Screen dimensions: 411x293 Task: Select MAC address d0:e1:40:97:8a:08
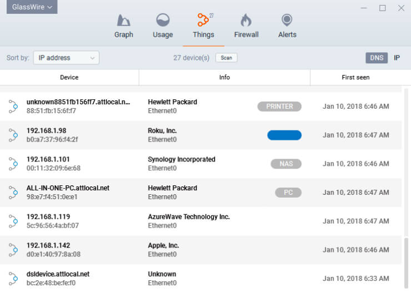(x=53, y=254)
